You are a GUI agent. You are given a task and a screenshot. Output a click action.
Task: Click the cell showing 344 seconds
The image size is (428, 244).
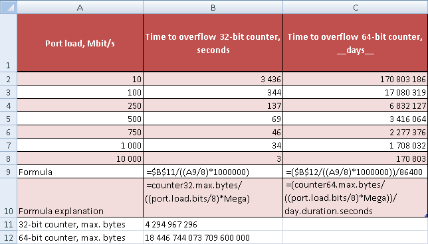coord(213,92)
